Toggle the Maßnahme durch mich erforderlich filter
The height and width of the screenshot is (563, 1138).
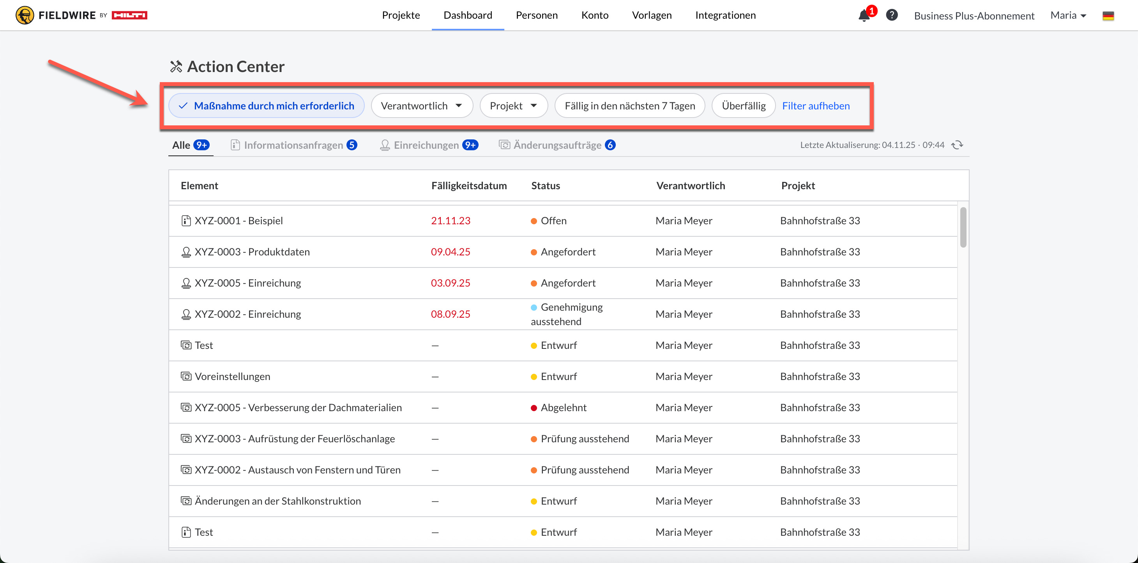[267, 106]
